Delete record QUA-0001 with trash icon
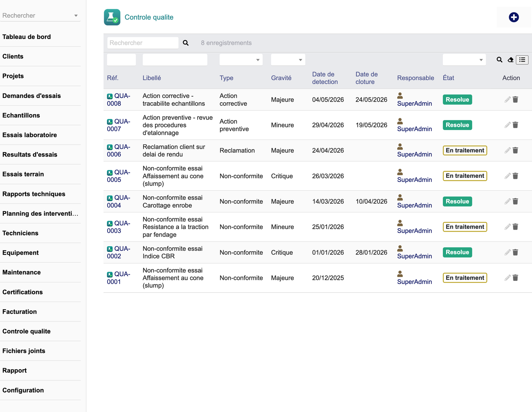The width and height of the screenshot is (532, 412). tap(515, 278)
